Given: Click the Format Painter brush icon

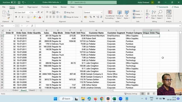Looking at the screenshot, I should 9,18.
